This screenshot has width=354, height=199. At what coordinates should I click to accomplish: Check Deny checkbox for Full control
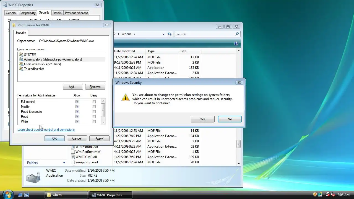94,102
